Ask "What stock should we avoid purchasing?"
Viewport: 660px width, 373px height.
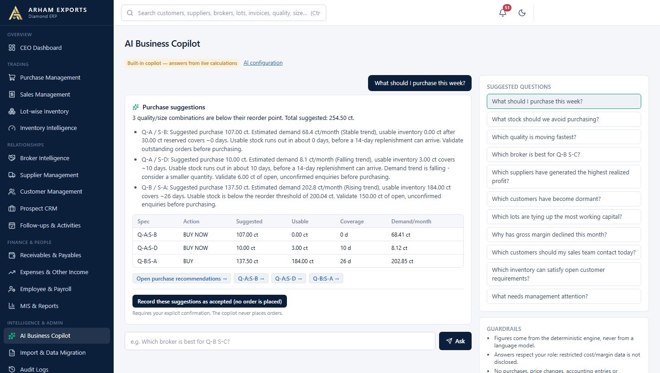[x=564, y=119]
